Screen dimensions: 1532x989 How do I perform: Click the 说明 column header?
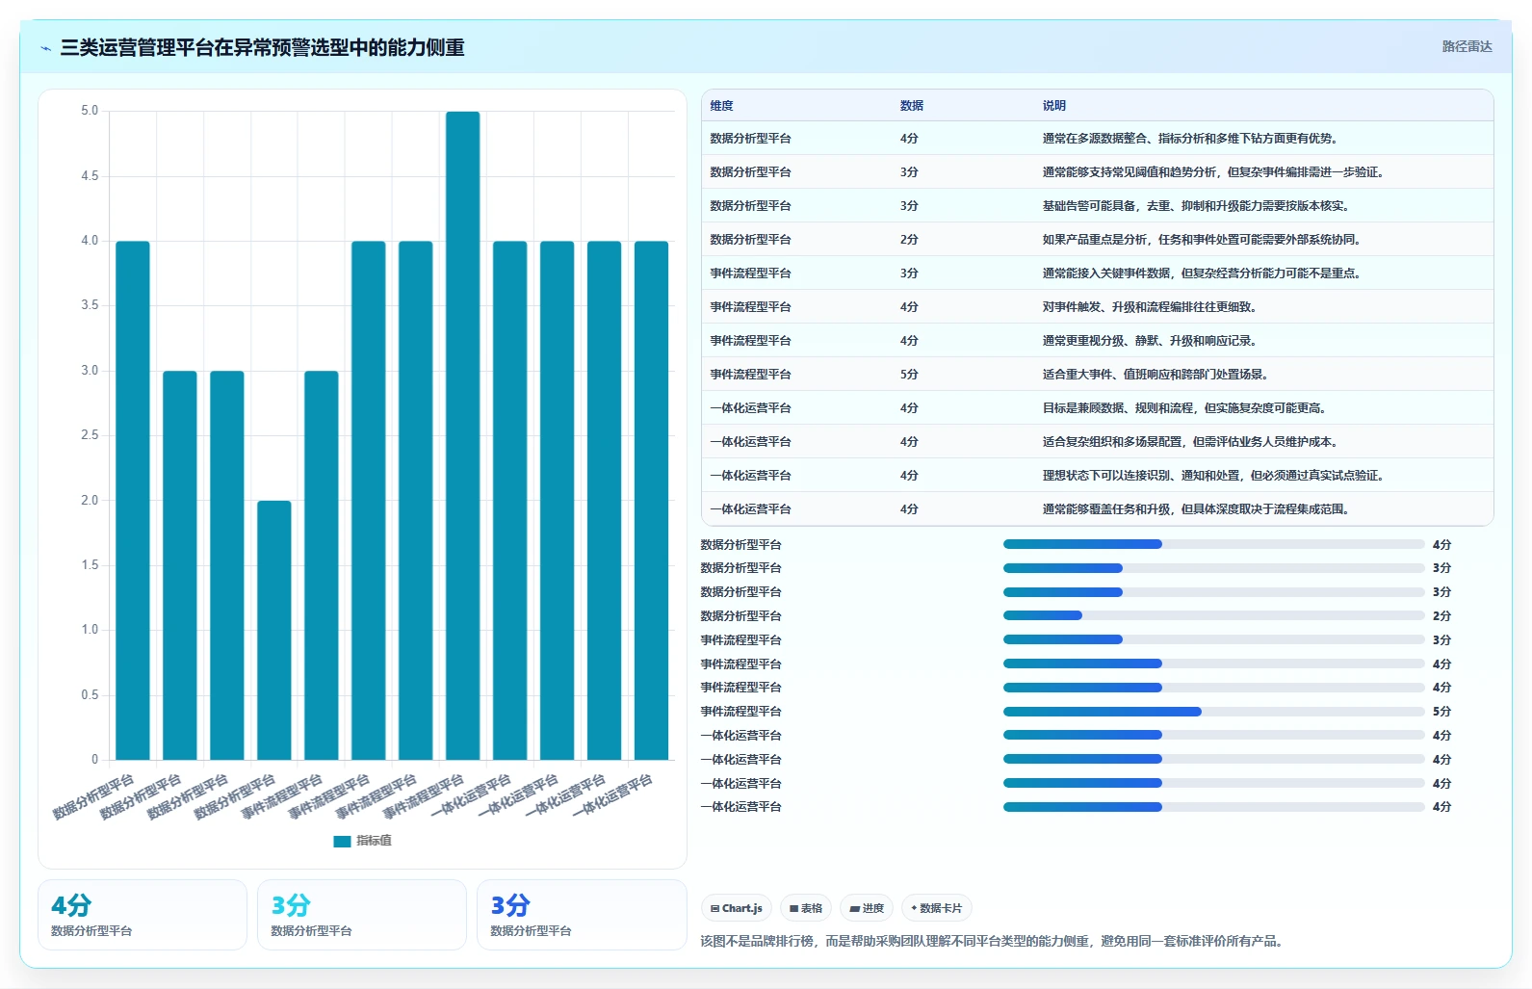click(x=1053, y=106)
